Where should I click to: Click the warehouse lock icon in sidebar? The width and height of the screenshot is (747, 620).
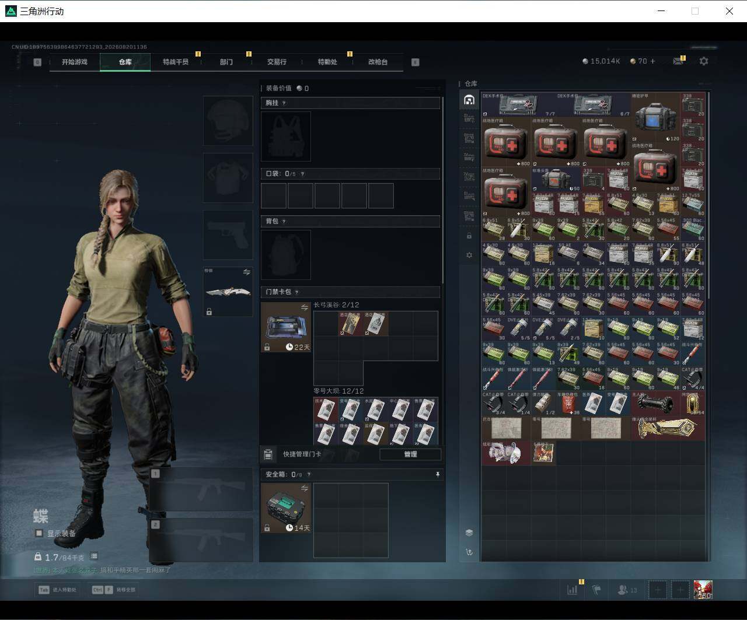[x=469, y=236]
